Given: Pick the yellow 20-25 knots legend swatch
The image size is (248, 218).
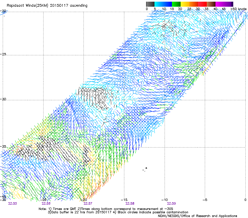Looking at the screenshot, I should pyautogui.click(x=185, y=4).
